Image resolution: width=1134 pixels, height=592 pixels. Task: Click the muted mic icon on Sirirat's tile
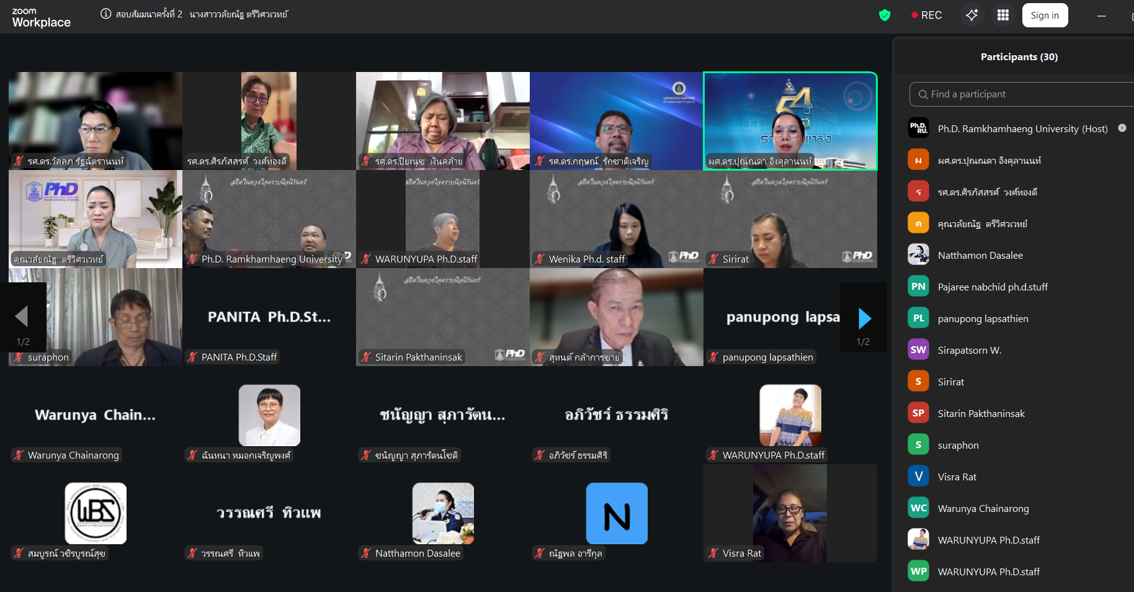713,259
